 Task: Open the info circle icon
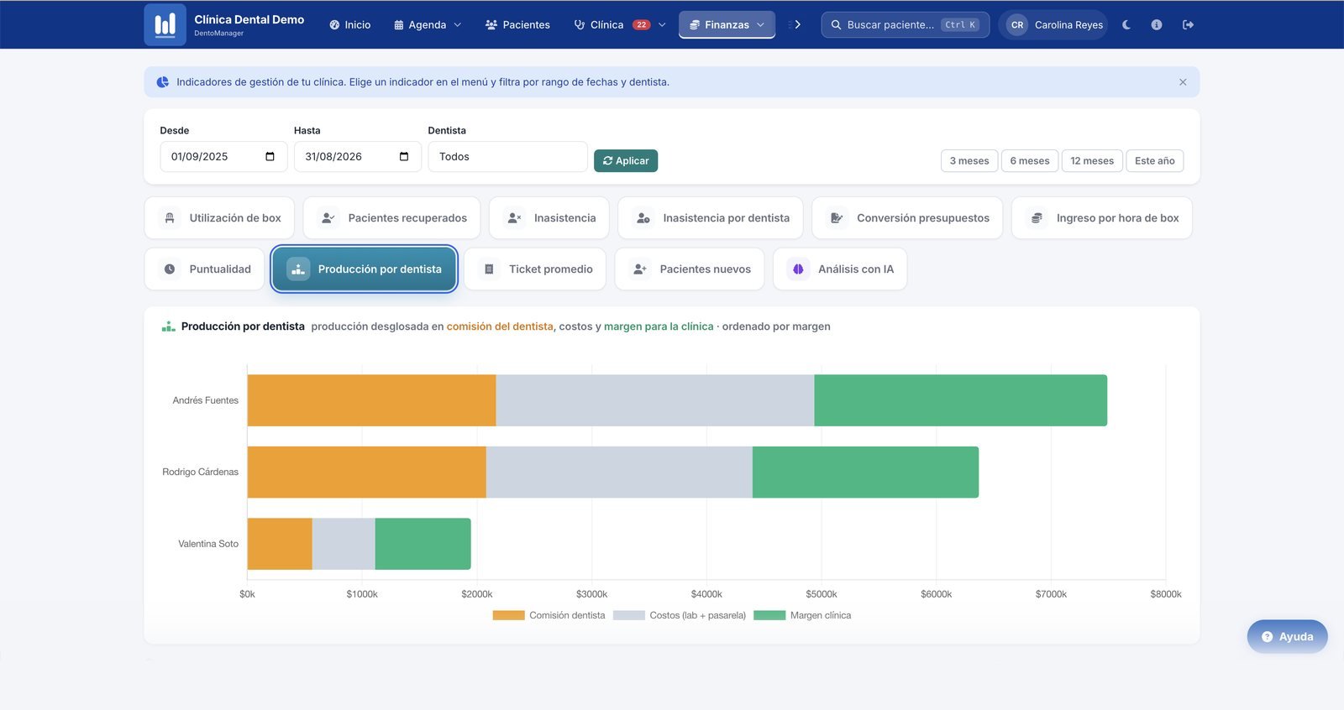pos(1157,25)
